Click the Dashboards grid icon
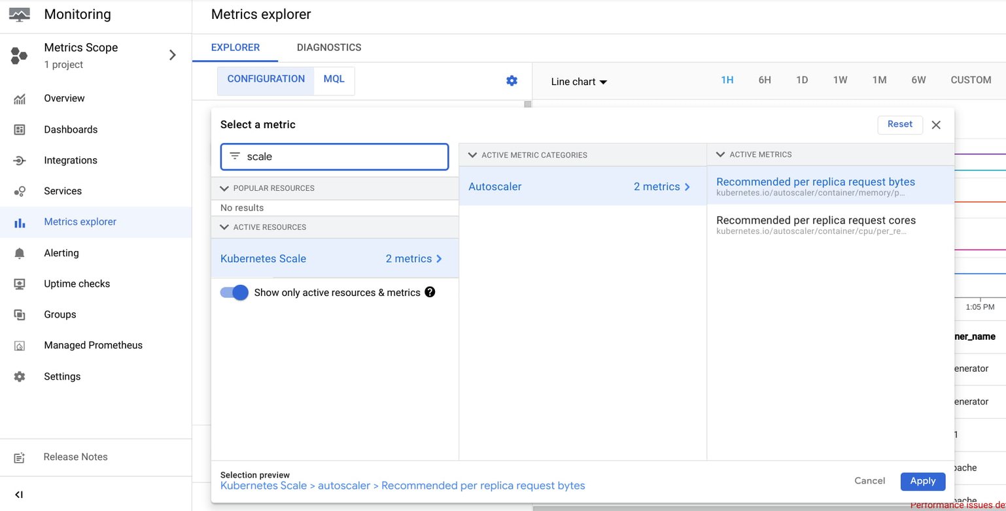Image resolution: width=1006 pixels, height=511 pixels. pyautogui.click(x=20, y=129)
